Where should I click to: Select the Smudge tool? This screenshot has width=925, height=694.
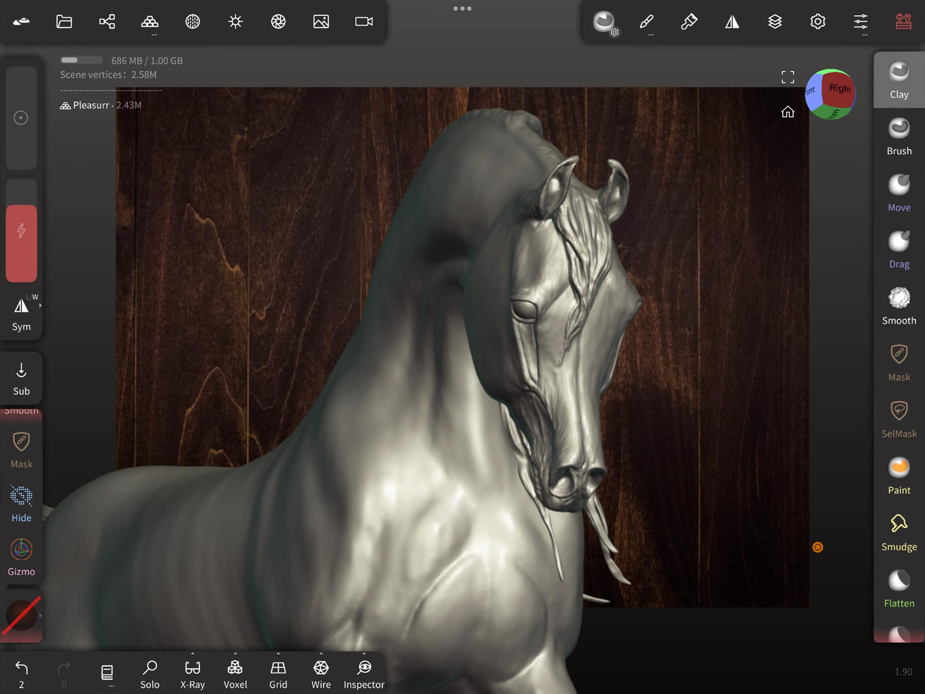tap(899, 532)
